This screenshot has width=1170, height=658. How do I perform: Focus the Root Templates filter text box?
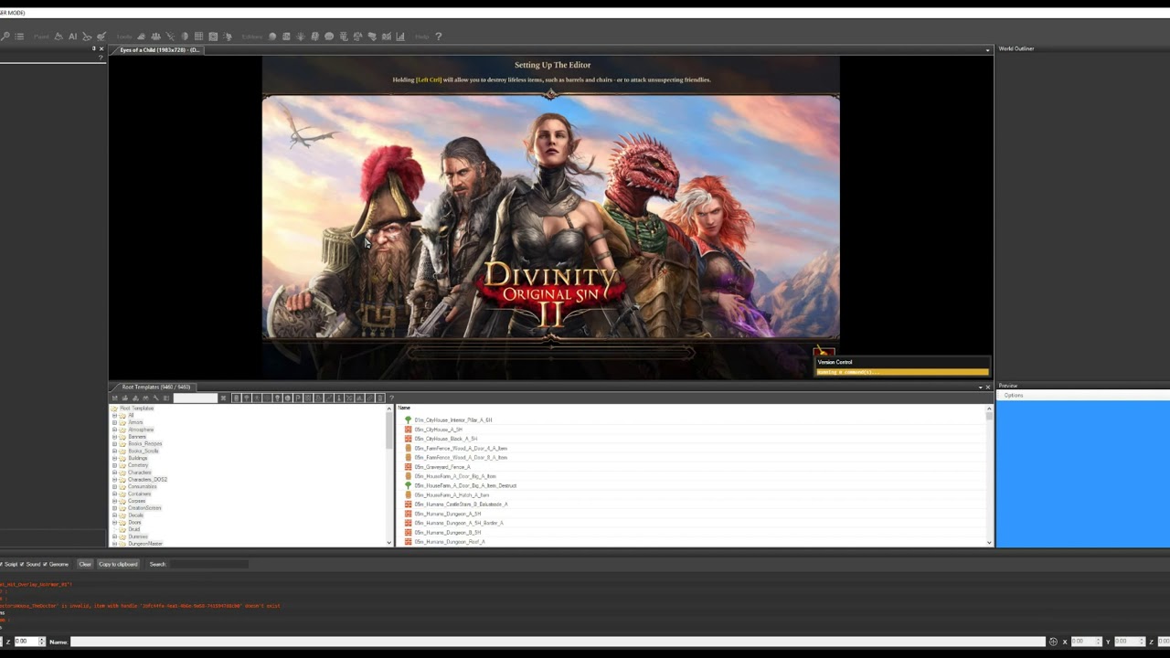coord(196,398)
